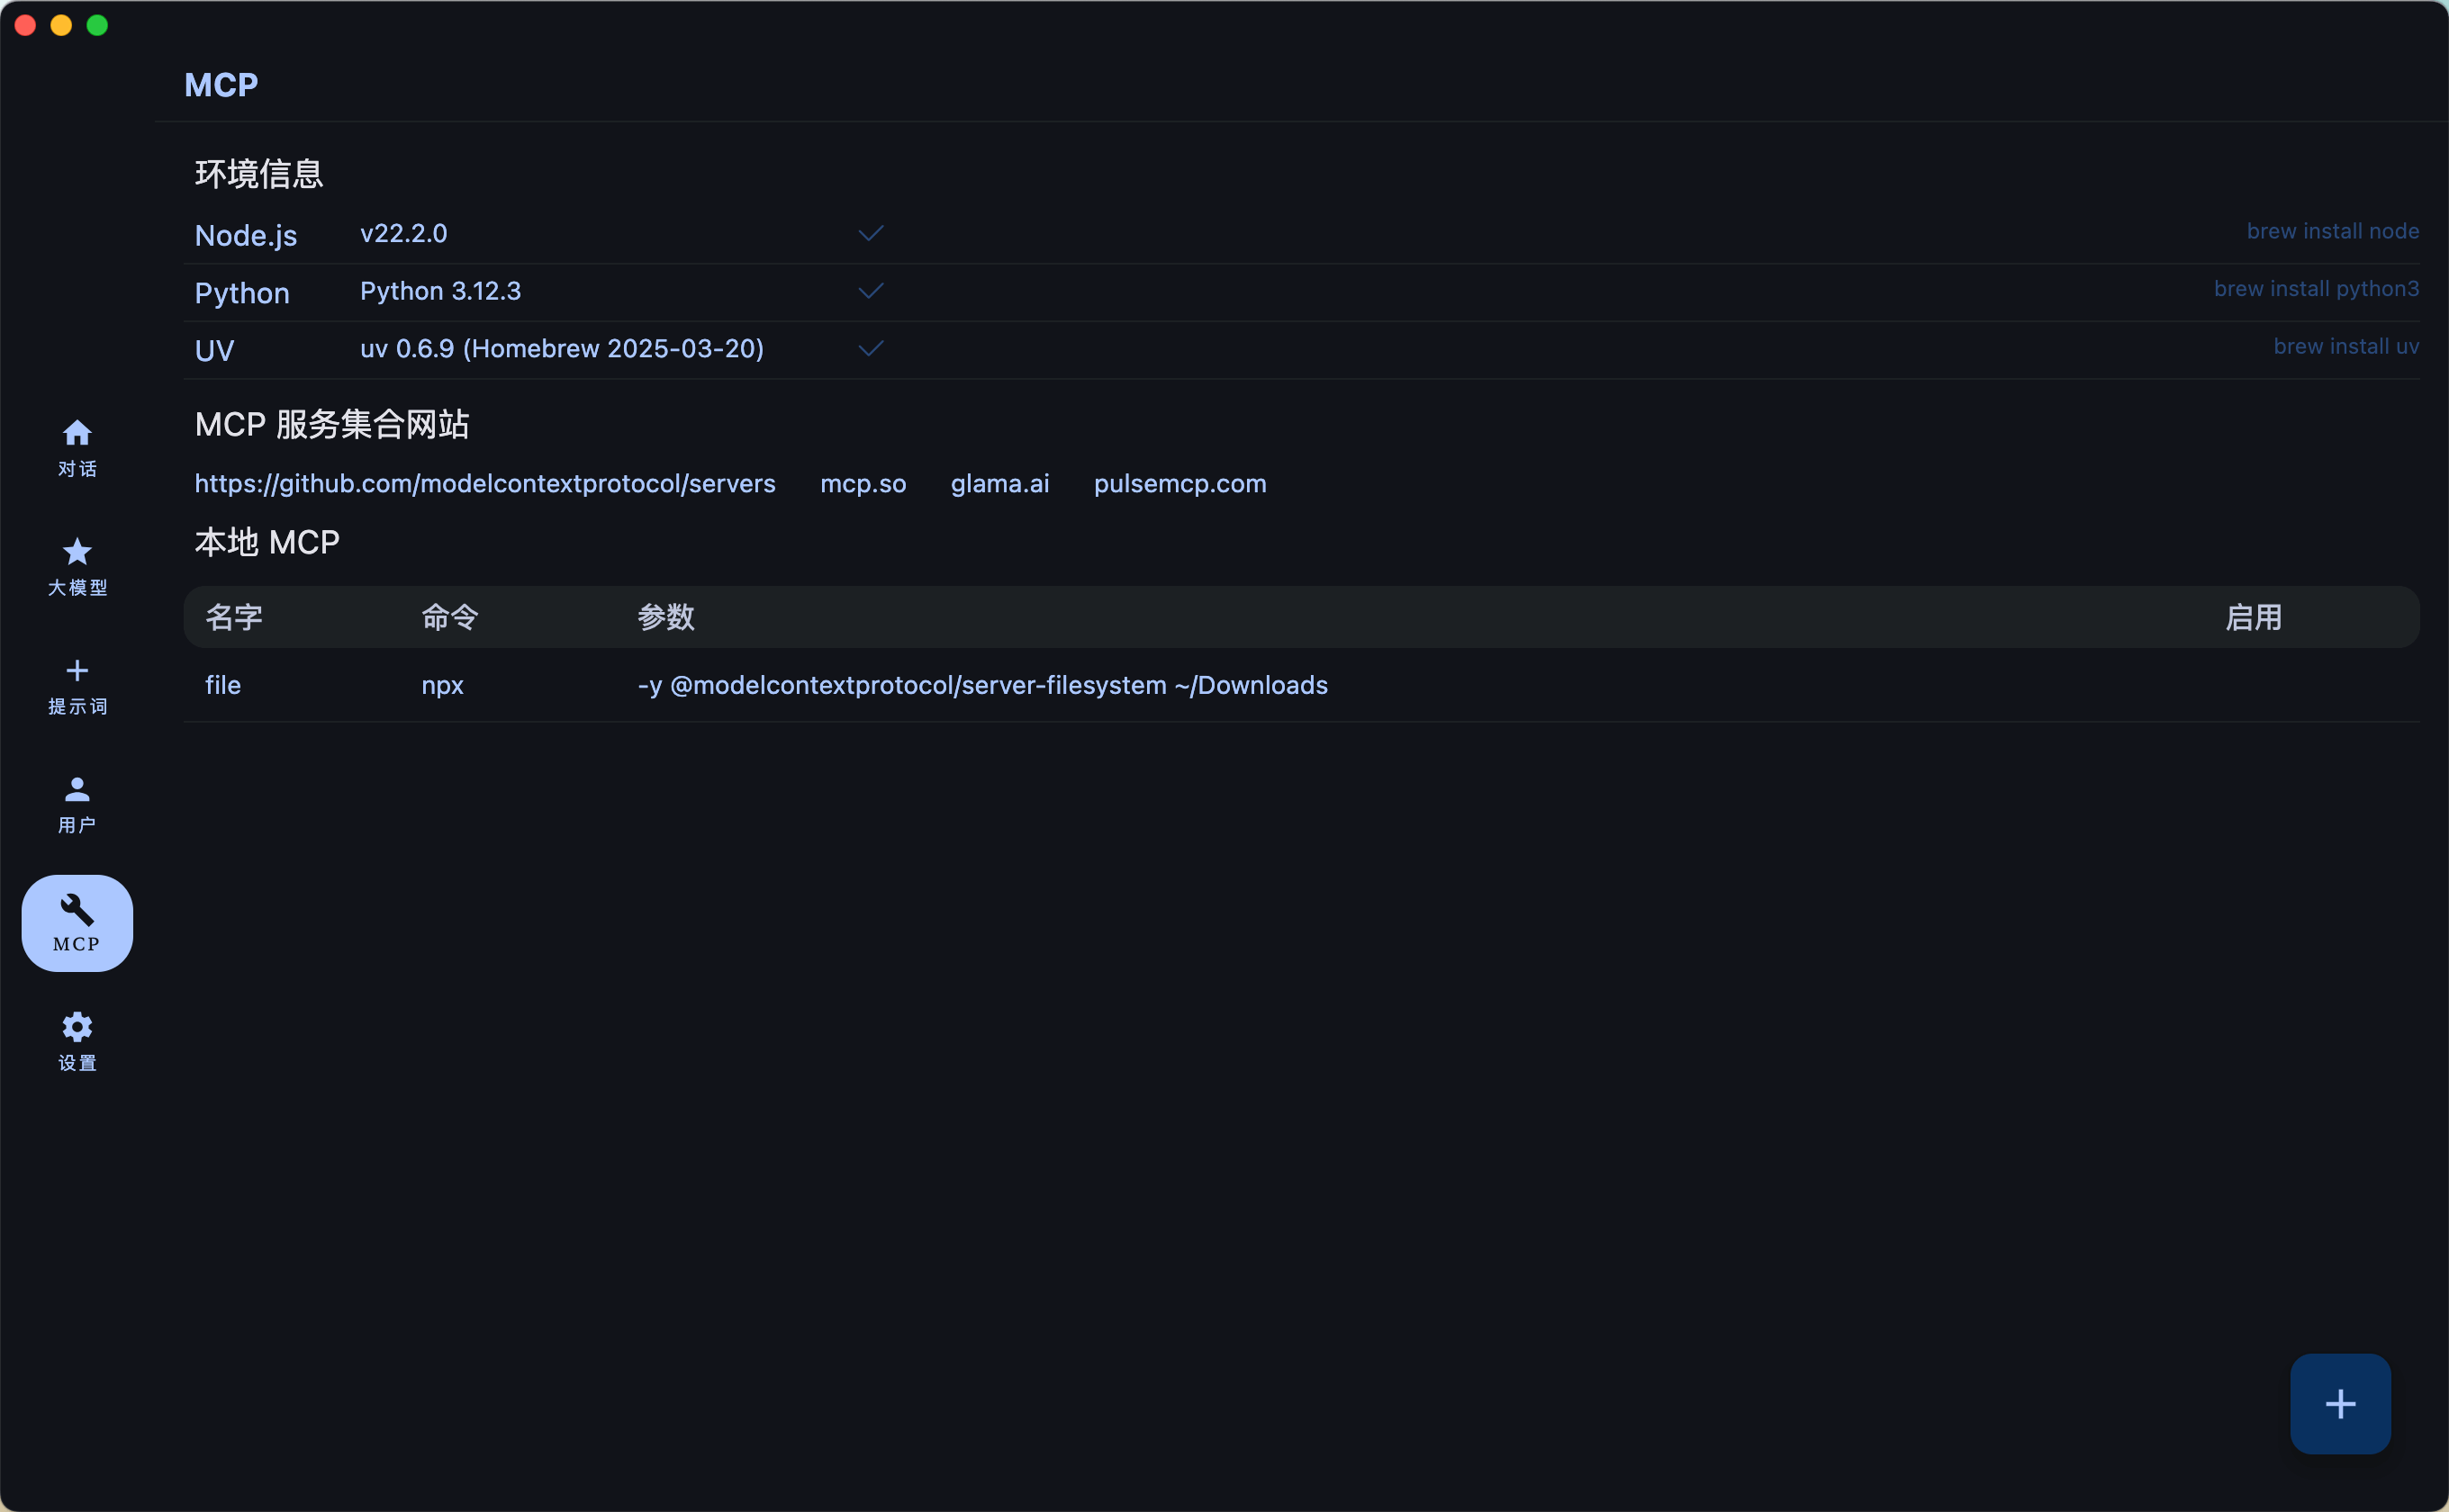Click the UV checkmark icon

[871, 348]
